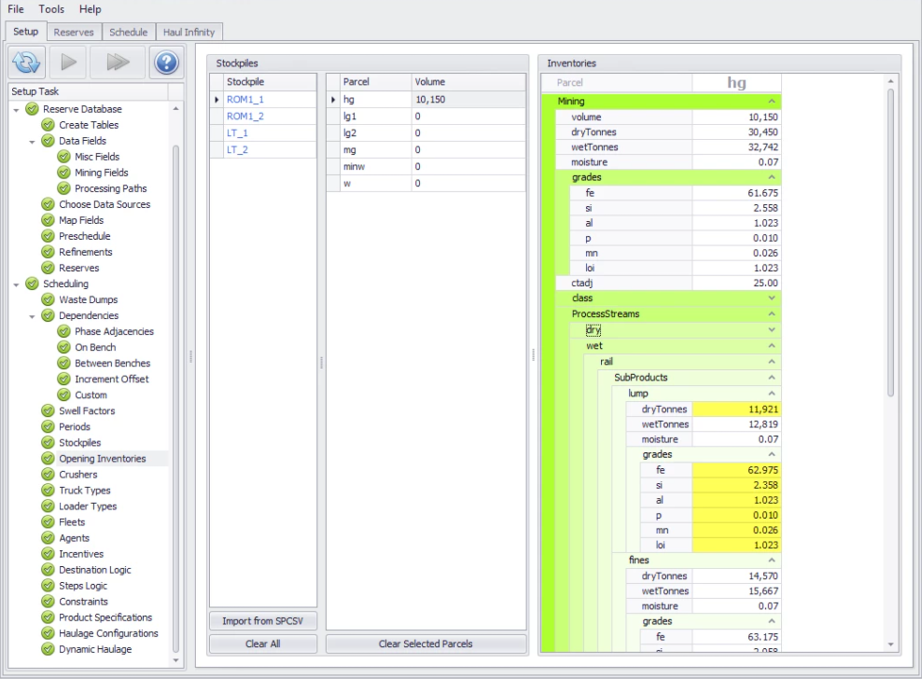Click the lump dryTonnes yellow value cell

pyautogui.click(x=735, y=409)
